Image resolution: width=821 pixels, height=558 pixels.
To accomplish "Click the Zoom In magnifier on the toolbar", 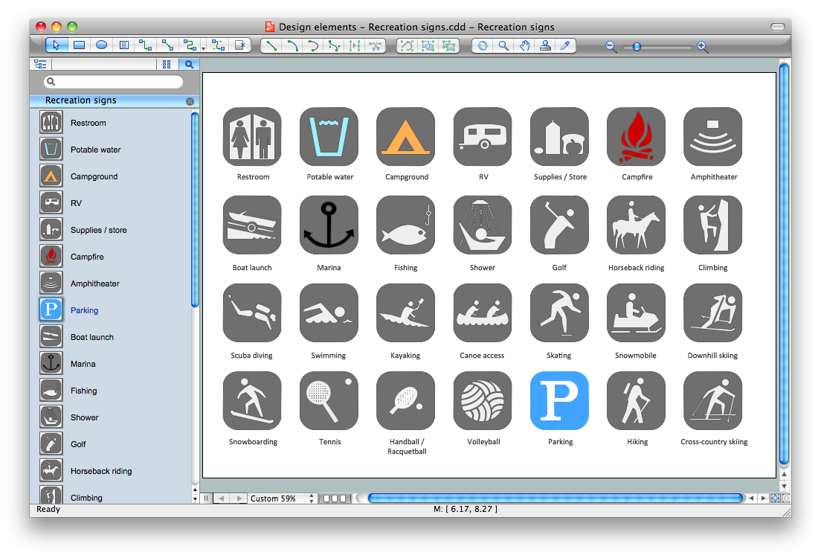I will [702, 46].
